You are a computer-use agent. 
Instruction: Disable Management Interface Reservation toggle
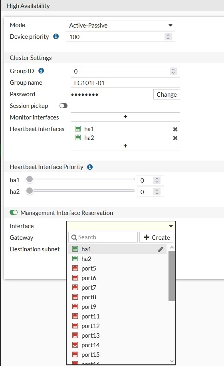coord(14,213)
